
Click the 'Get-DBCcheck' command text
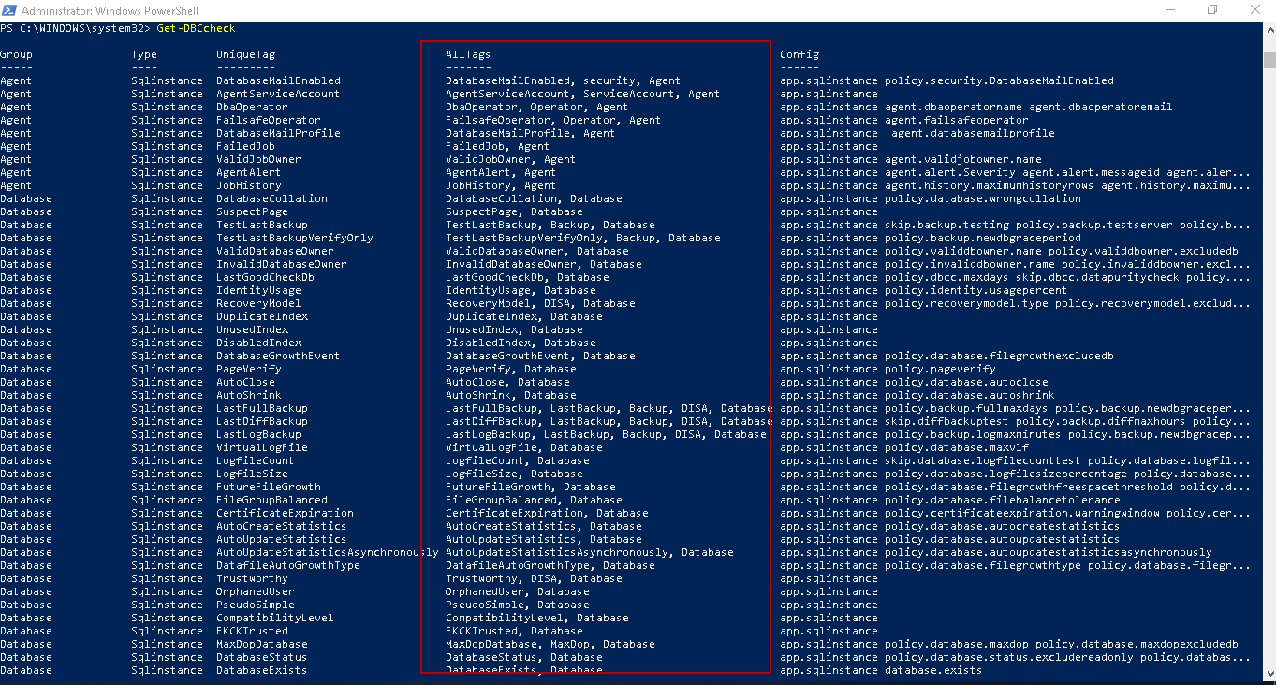(197, 28)
